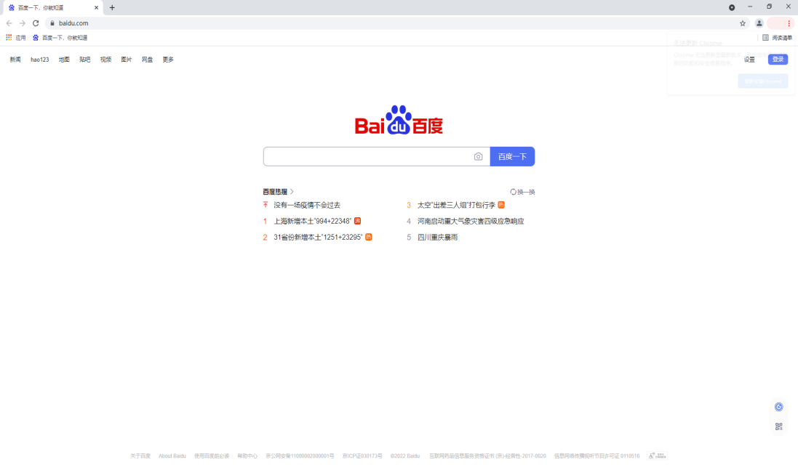Click the blue 百度一下 search button
Viewport: 798px width, 465px height.
[512, 156]
